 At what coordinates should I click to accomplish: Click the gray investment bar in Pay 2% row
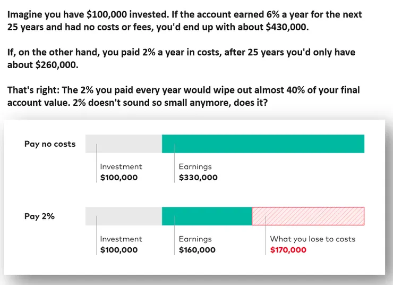123,216
